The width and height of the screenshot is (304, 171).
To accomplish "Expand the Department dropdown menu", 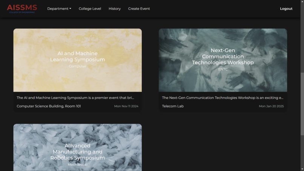I will pyautogui.click(x=59, y=9).
